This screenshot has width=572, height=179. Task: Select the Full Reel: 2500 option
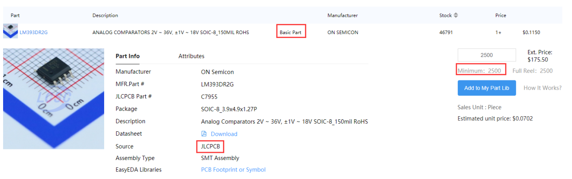(533, 71)
